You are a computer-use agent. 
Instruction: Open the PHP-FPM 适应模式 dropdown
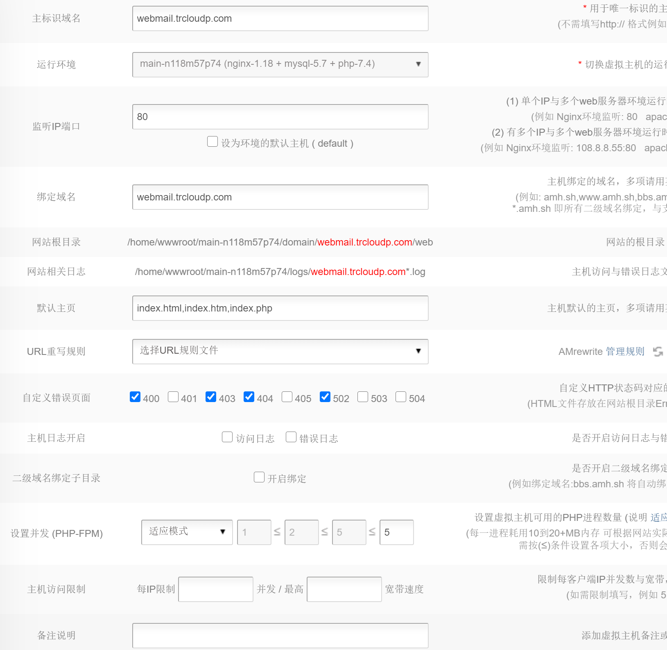[x=187, y=532]
